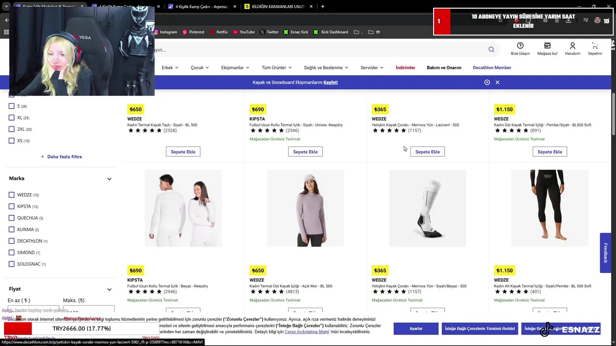Collapse the Marka filter section
Viewport: 616px width, 346px height.
[109, 179]
